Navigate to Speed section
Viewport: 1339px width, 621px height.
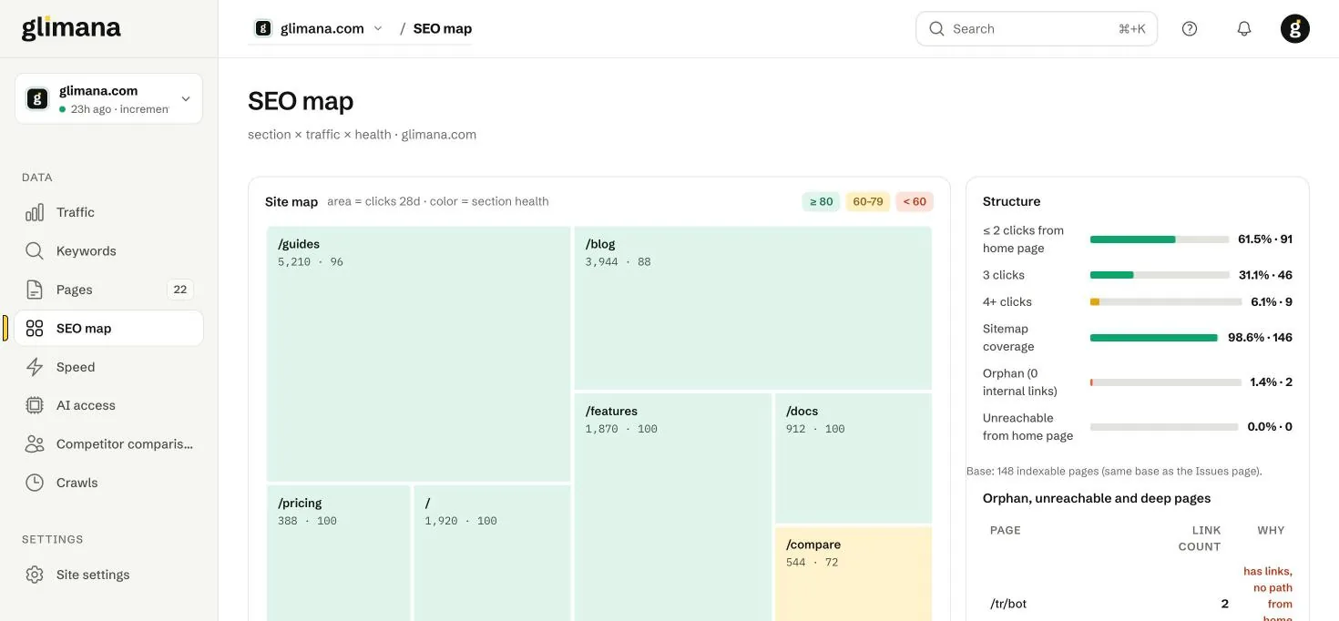108,367
